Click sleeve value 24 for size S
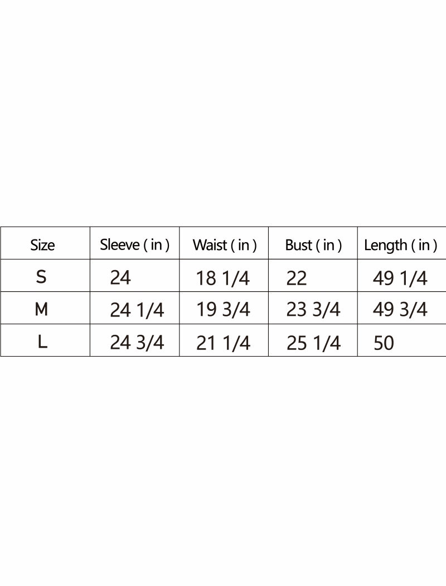The width and height of the screenshot is (446, 586). (x=120, y=277)
